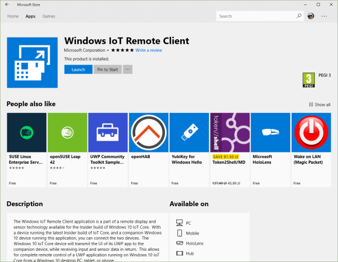Open the top-right See more ellipsis menu
Screen dimensions: 338x262
(324, 16)
